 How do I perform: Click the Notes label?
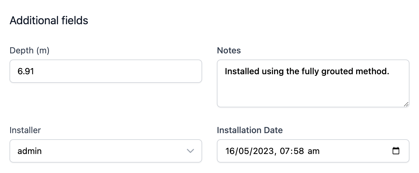pos(229,51)
